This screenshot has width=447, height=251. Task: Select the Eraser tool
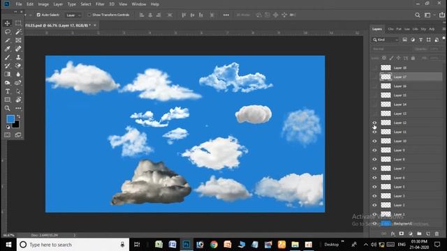pyautogui.click(x=18, y=66)
